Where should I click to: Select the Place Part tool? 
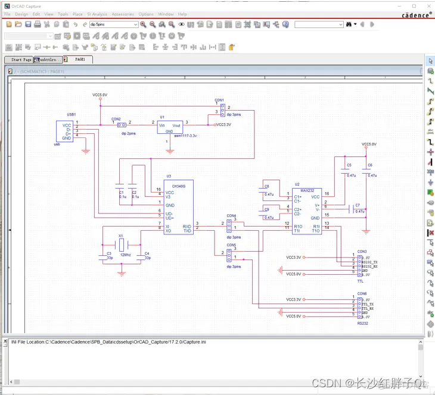pos(430,71)
